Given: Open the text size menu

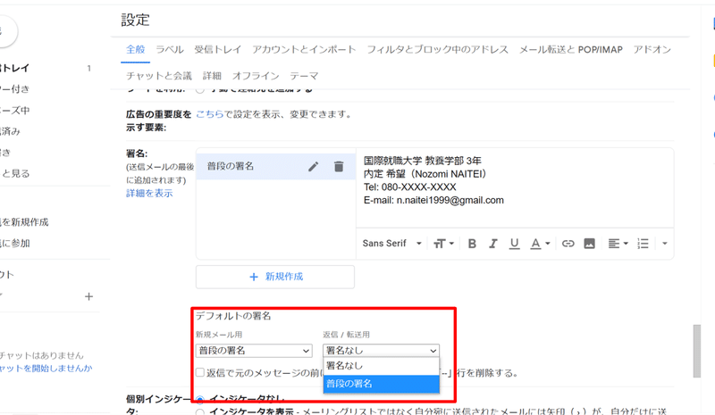Looking at the screenshot, I should click(x=443, y=244).
